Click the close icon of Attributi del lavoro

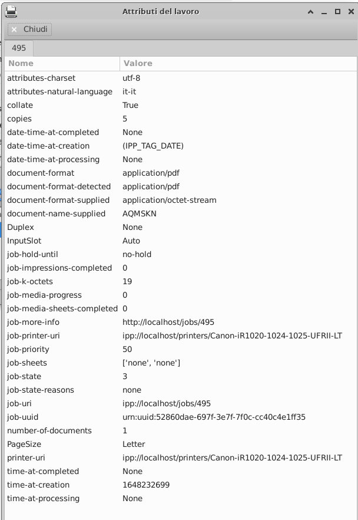pos(351,11)
